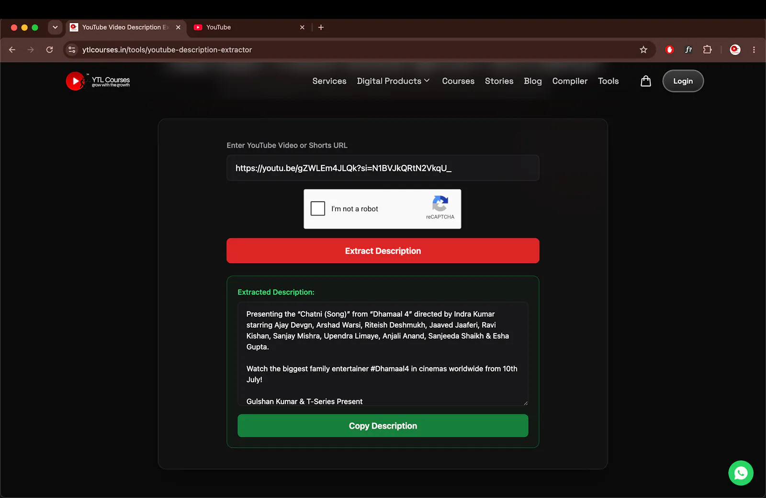Click the browser address bar URL
This screenshot has height=498, width=766.
coord(167,50)
